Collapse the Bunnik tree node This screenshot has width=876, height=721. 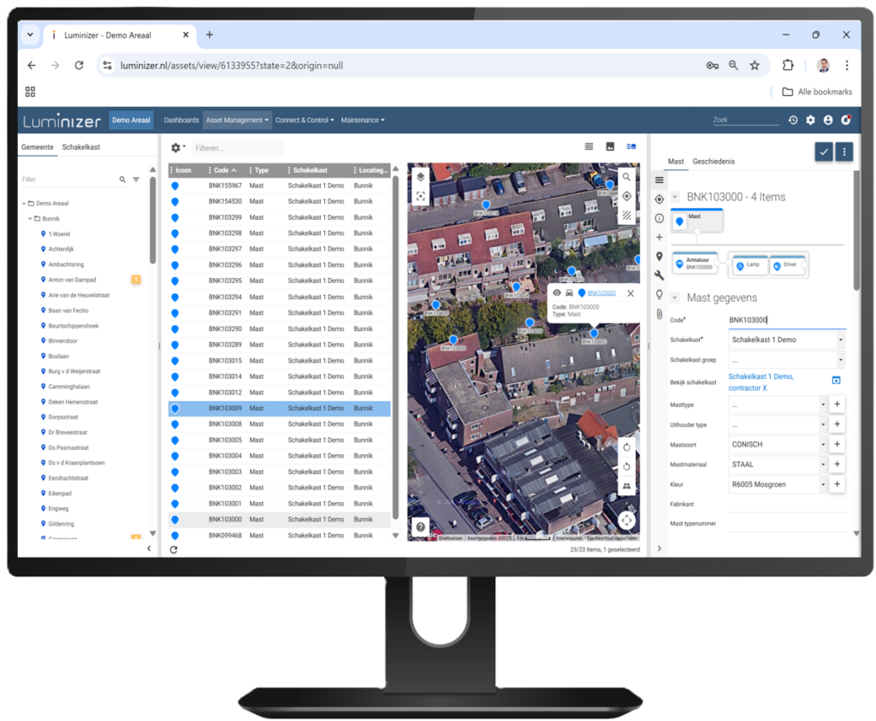(30, 218)
